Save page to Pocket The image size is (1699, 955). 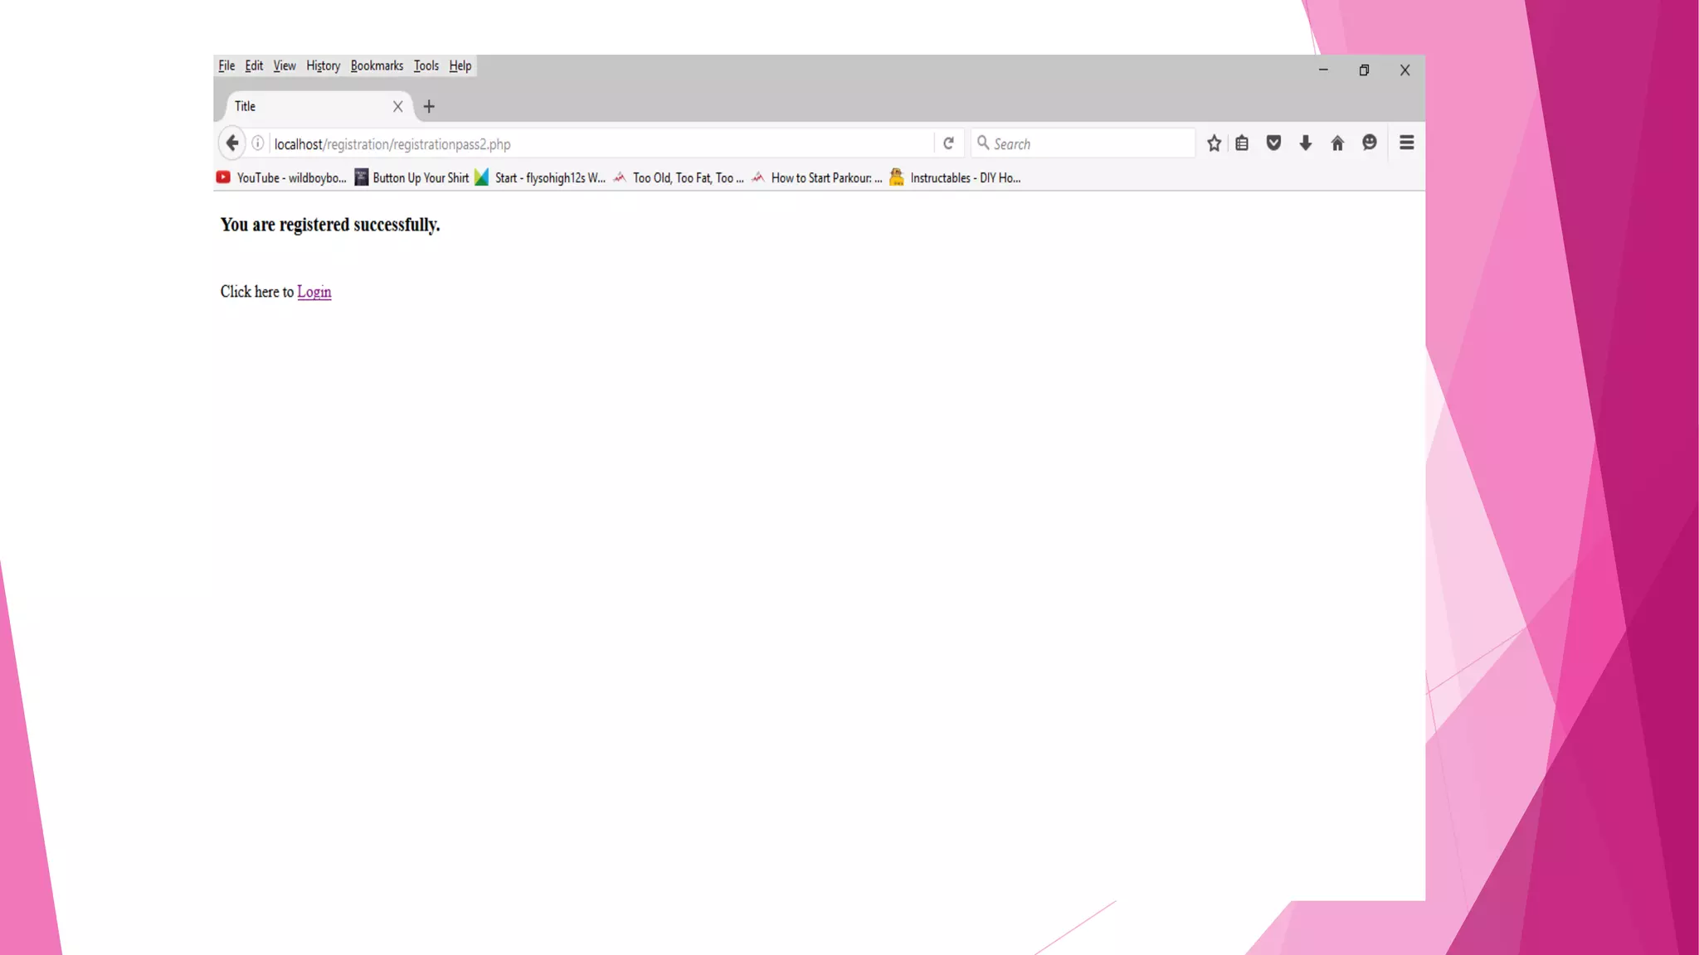pyautogui.click(x=1273, y=143)
